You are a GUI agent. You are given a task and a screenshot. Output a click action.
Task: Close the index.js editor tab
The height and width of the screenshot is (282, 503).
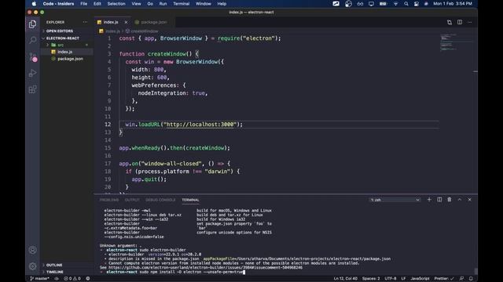(x=126, y=22)
